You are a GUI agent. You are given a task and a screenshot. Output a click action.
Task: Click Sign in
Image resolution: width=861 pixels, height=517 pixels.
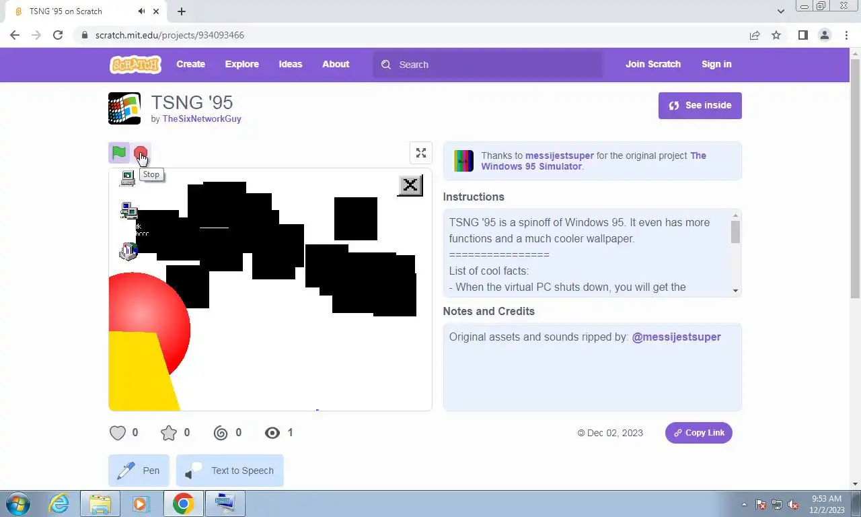click(716, 64)
